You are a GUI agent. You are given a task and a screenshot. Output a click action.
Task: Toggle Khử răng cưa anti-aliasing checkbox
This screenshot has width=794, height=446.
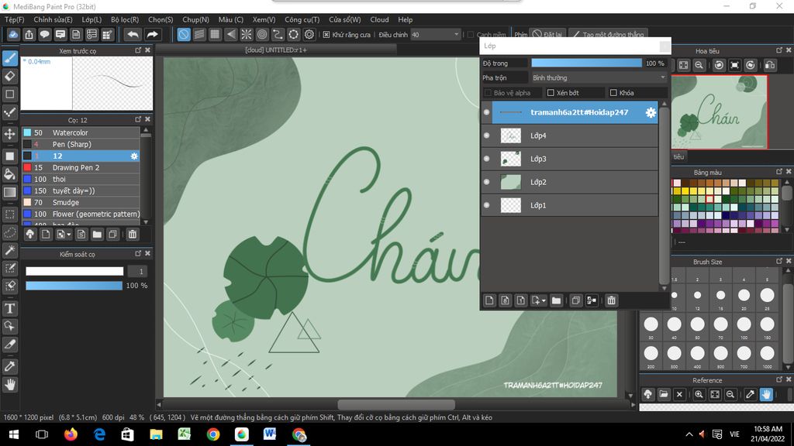(x=326, y=34)
